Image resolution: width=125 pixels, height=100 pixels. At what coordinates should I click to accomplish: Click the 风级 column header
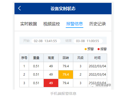click(80, 58)
